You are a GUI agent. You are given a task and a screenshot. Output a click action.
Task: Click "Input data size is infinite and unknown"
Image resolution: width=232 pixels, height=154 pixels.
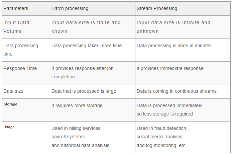coord(173,27)
